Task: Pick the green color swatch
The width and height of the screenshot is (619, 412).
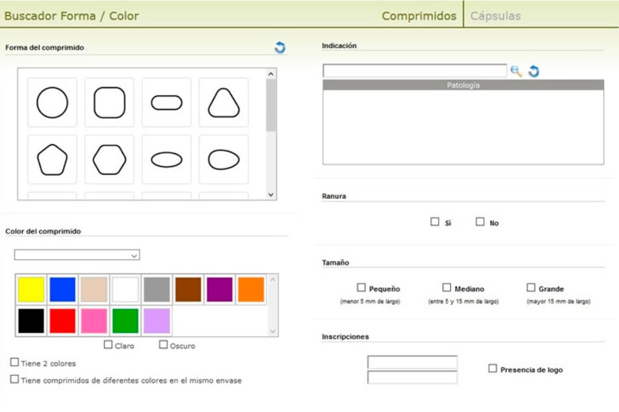Action: coord(125,321)
